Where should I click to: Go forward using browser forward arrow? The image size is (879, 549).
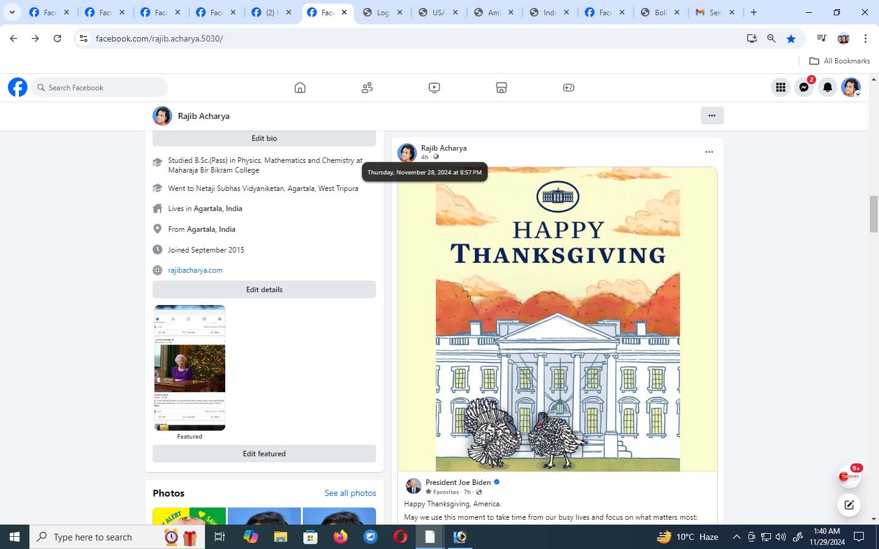[35, 38]
